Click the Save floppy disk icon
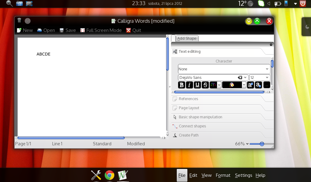The height and width of the screenshot is (182, 311). pos(62,30)
